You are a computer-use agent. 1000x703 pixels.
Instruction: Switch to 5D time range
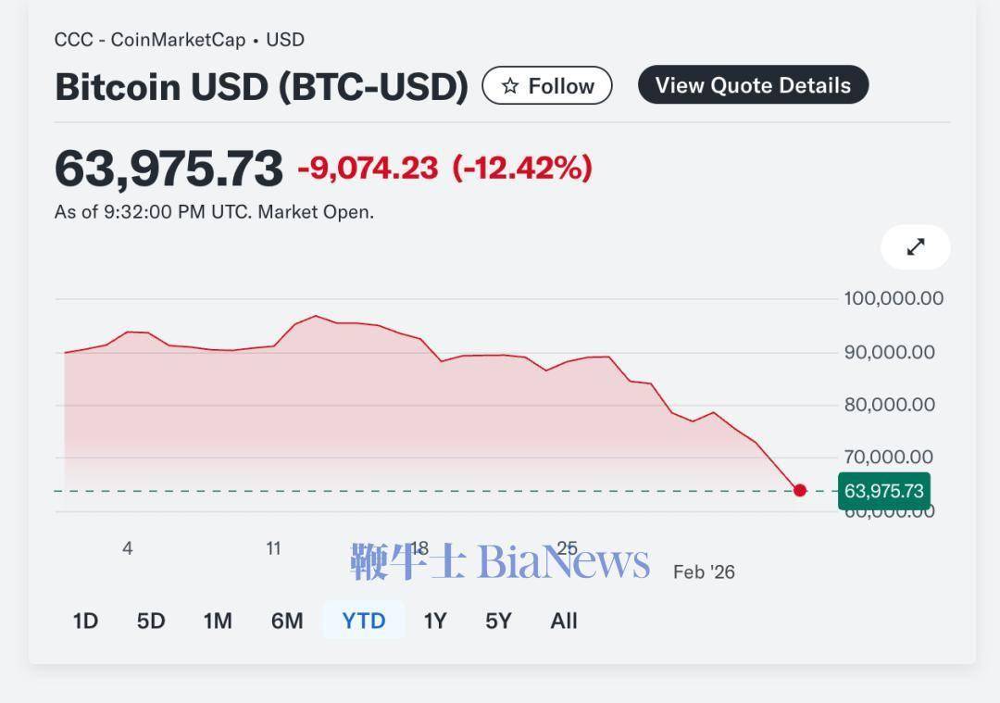tap(151, 621)
